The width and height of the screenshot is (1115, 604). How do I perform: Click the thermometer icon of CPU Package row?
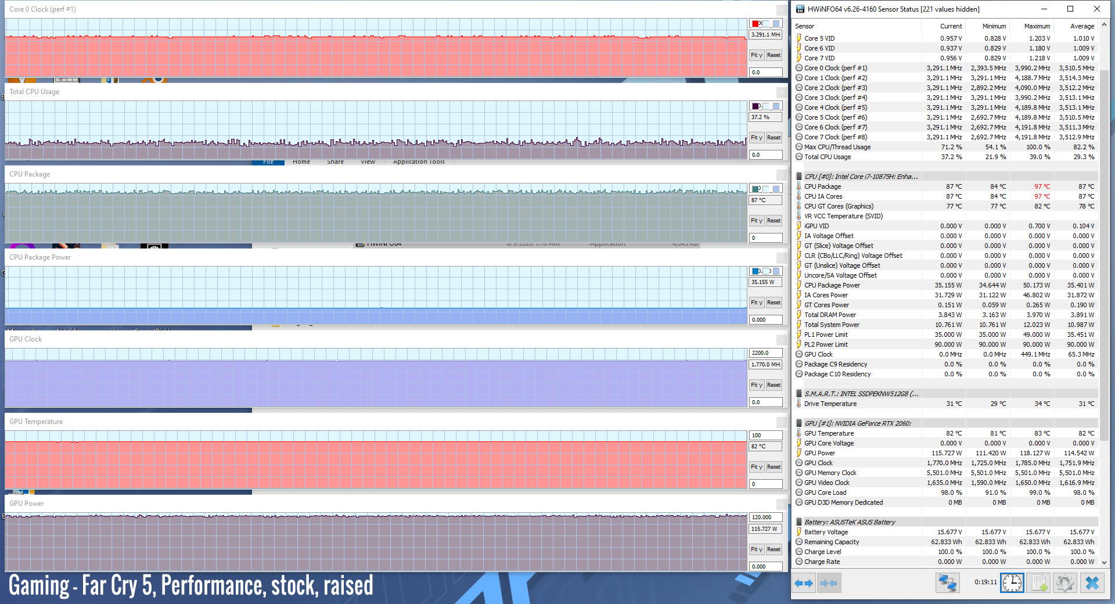[x=799, y=186]
